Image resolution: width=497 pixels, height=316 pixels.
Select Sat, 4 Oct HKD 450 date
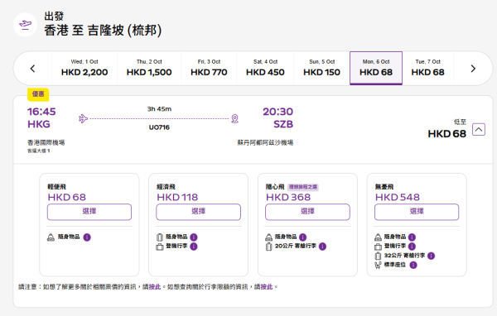pos(265,69)
